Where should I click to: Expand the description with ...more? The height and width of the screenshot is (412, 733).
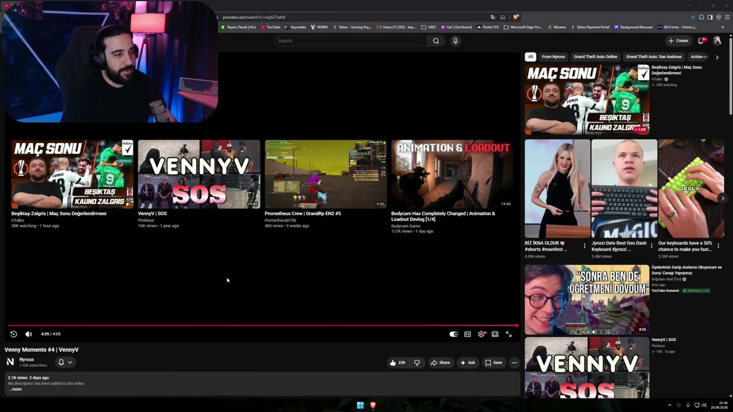[15, 389]
